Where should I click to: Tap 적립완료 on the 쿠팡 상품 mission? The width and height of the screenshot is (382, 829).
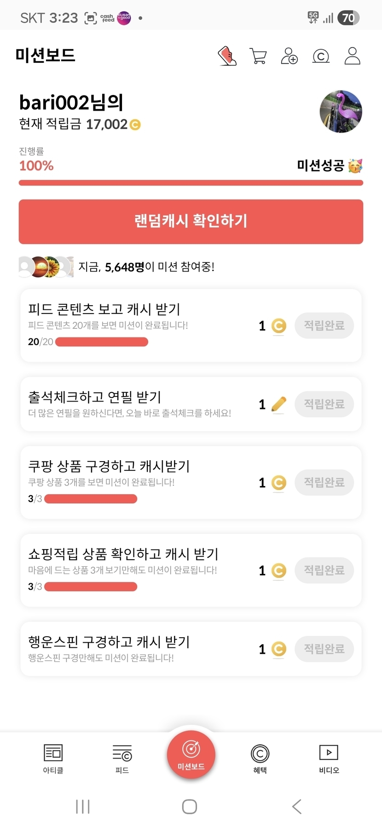pyautogui.click(x=324, y=483)
